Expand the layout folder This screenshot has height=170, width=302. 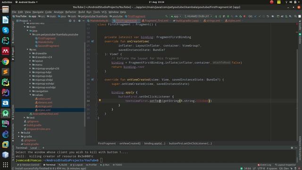(30, 61)
